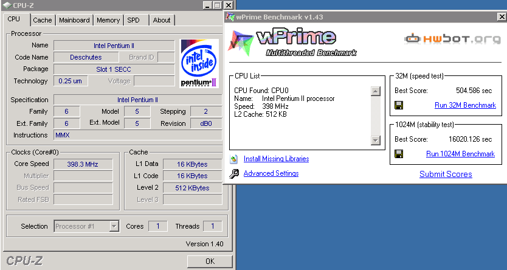The image size is (507, 270).
Task: Click the Submit Scores link
Action: click(x=446, y=174)
